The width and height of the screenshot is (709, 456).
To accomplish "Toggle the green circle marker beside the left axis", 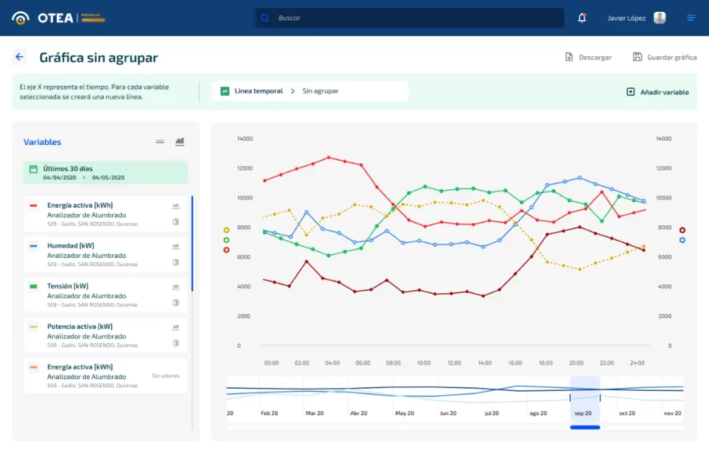I will (x=226, y=240).
